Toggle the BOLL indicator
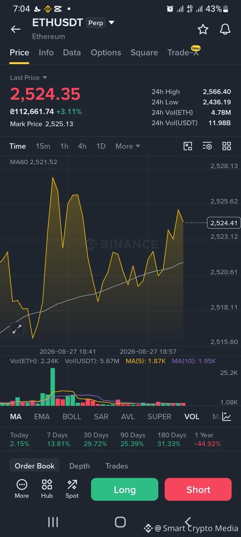Viewport: 241px width, 537px height. click(72, 417)
